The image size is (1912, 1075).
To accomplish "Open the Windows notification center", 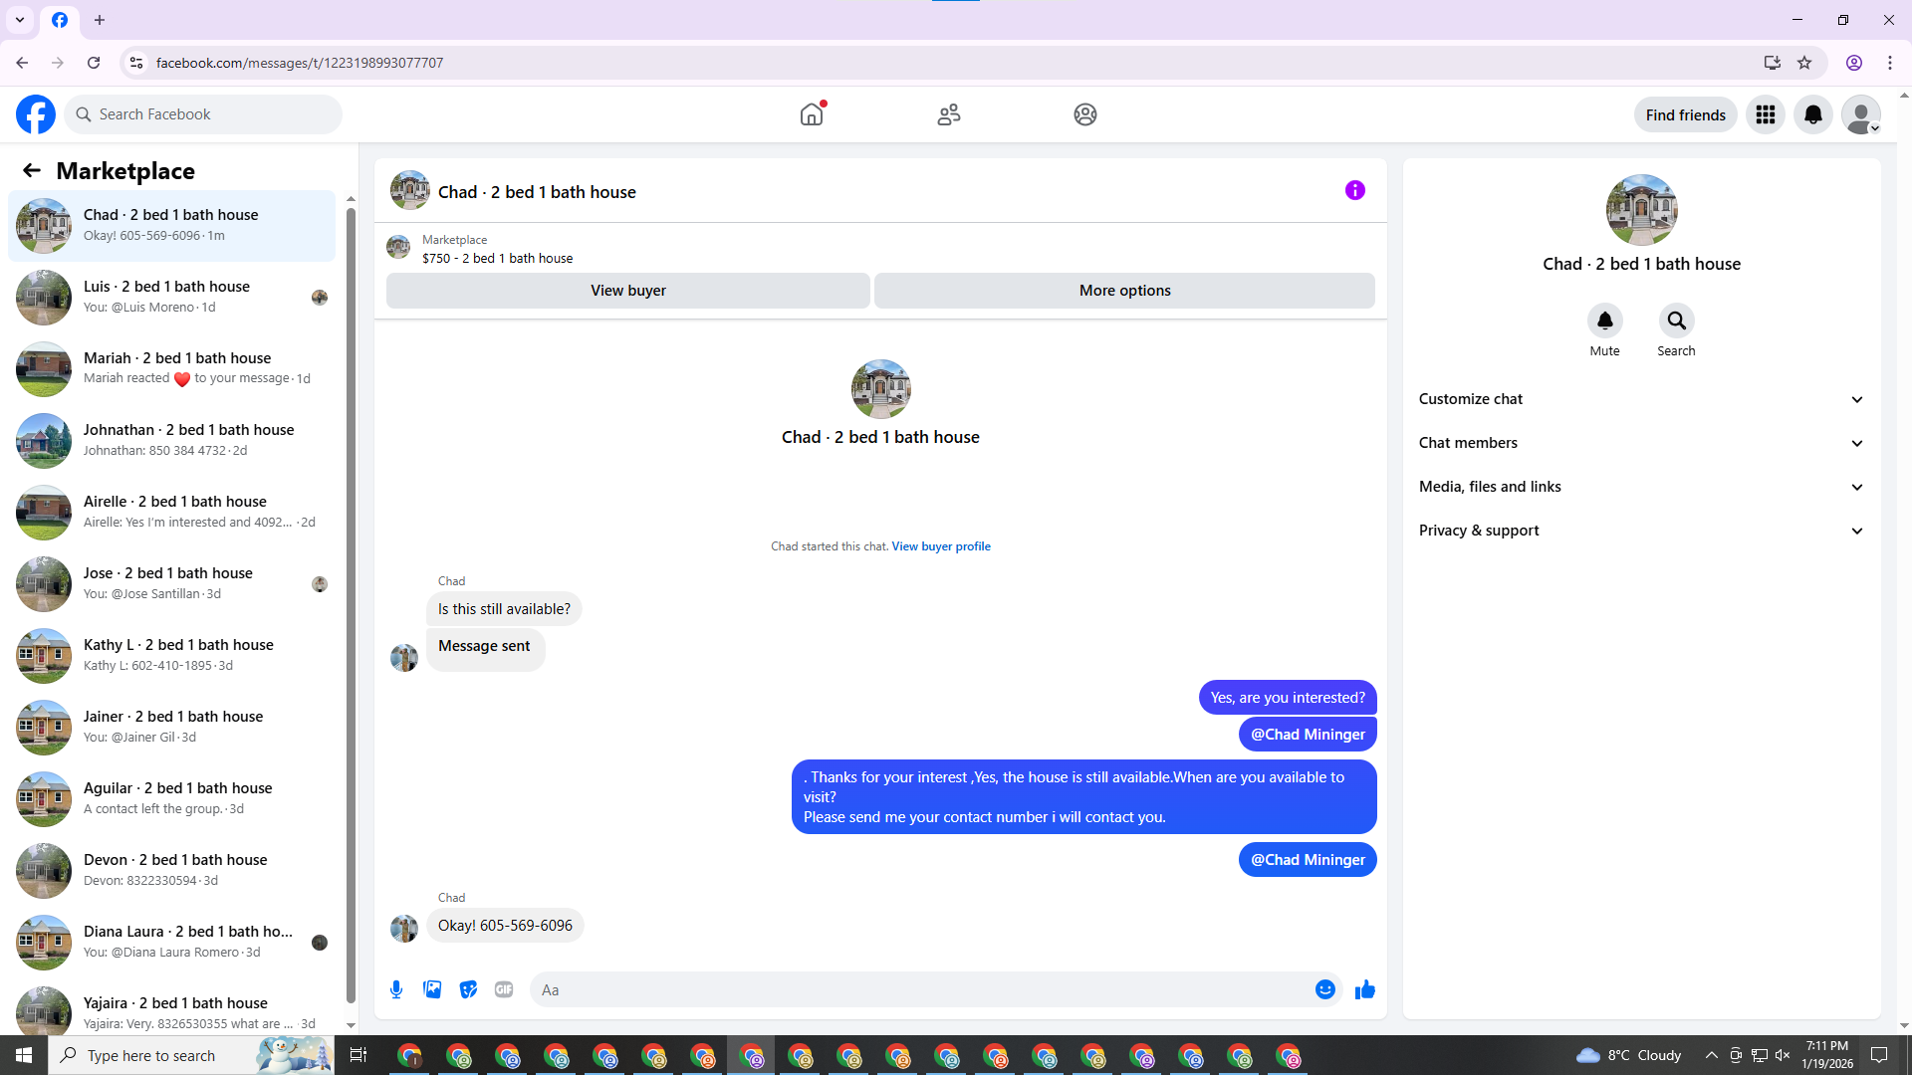I will (x=1880, y=1055).
